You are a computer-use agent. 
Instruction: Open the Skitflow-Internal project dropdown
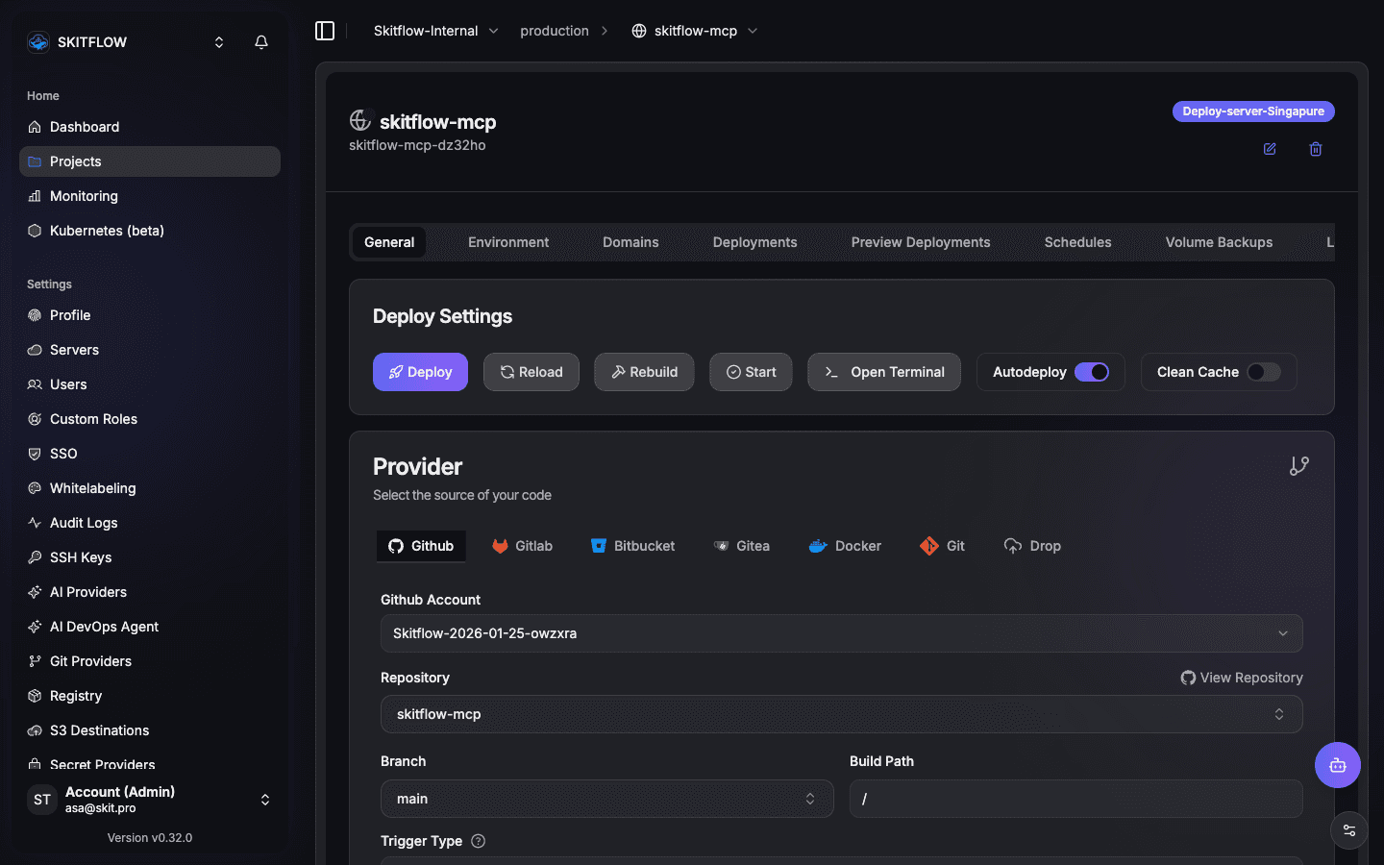(436, 31)
